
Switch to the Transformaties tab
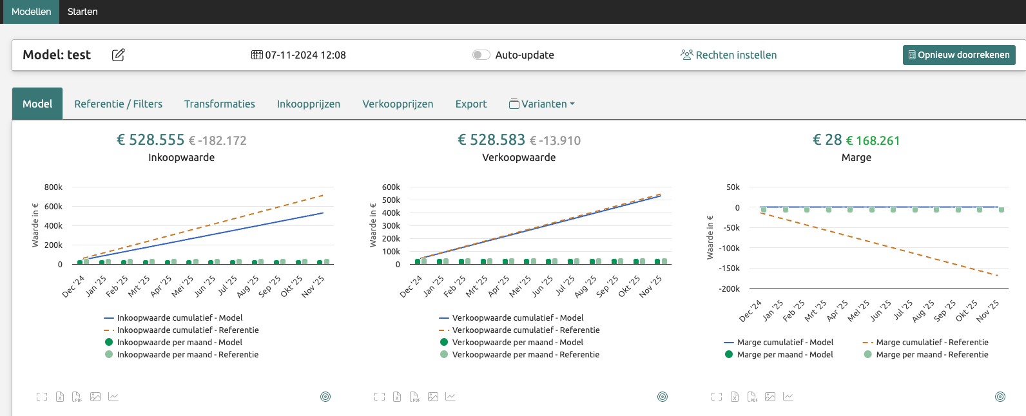coord(220,104)
